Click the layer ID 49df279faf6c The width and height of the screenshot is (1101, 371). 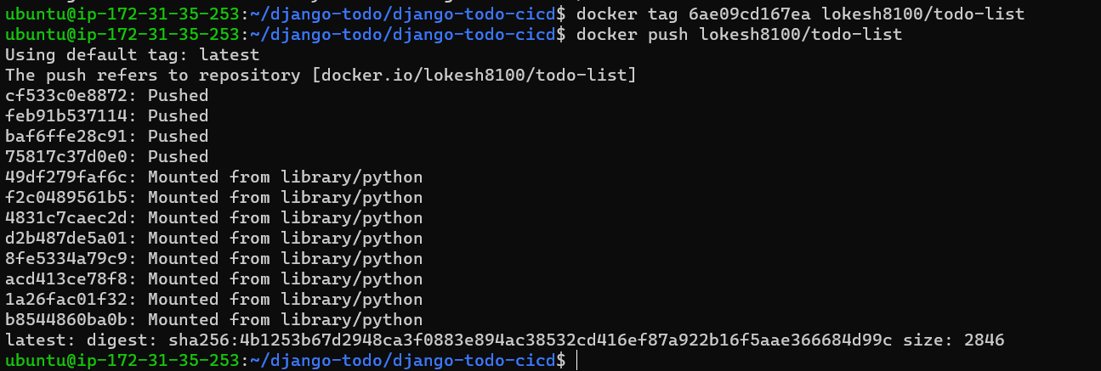[71, 177]
